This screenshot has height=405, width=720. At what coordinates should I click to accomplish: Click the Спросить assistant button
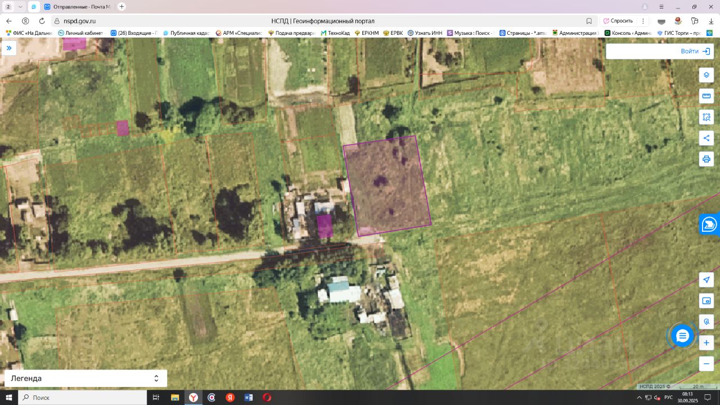click(x=618, y=21)
